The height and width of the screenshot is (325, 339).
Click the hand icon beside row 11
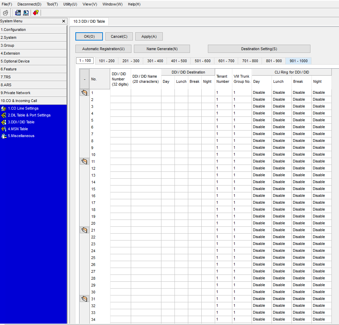point(84,161)
